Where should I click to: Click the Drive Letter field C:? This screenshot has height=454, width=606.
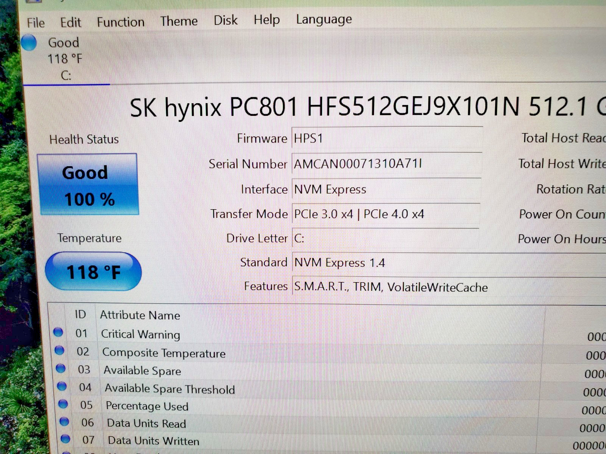[385, 238]
